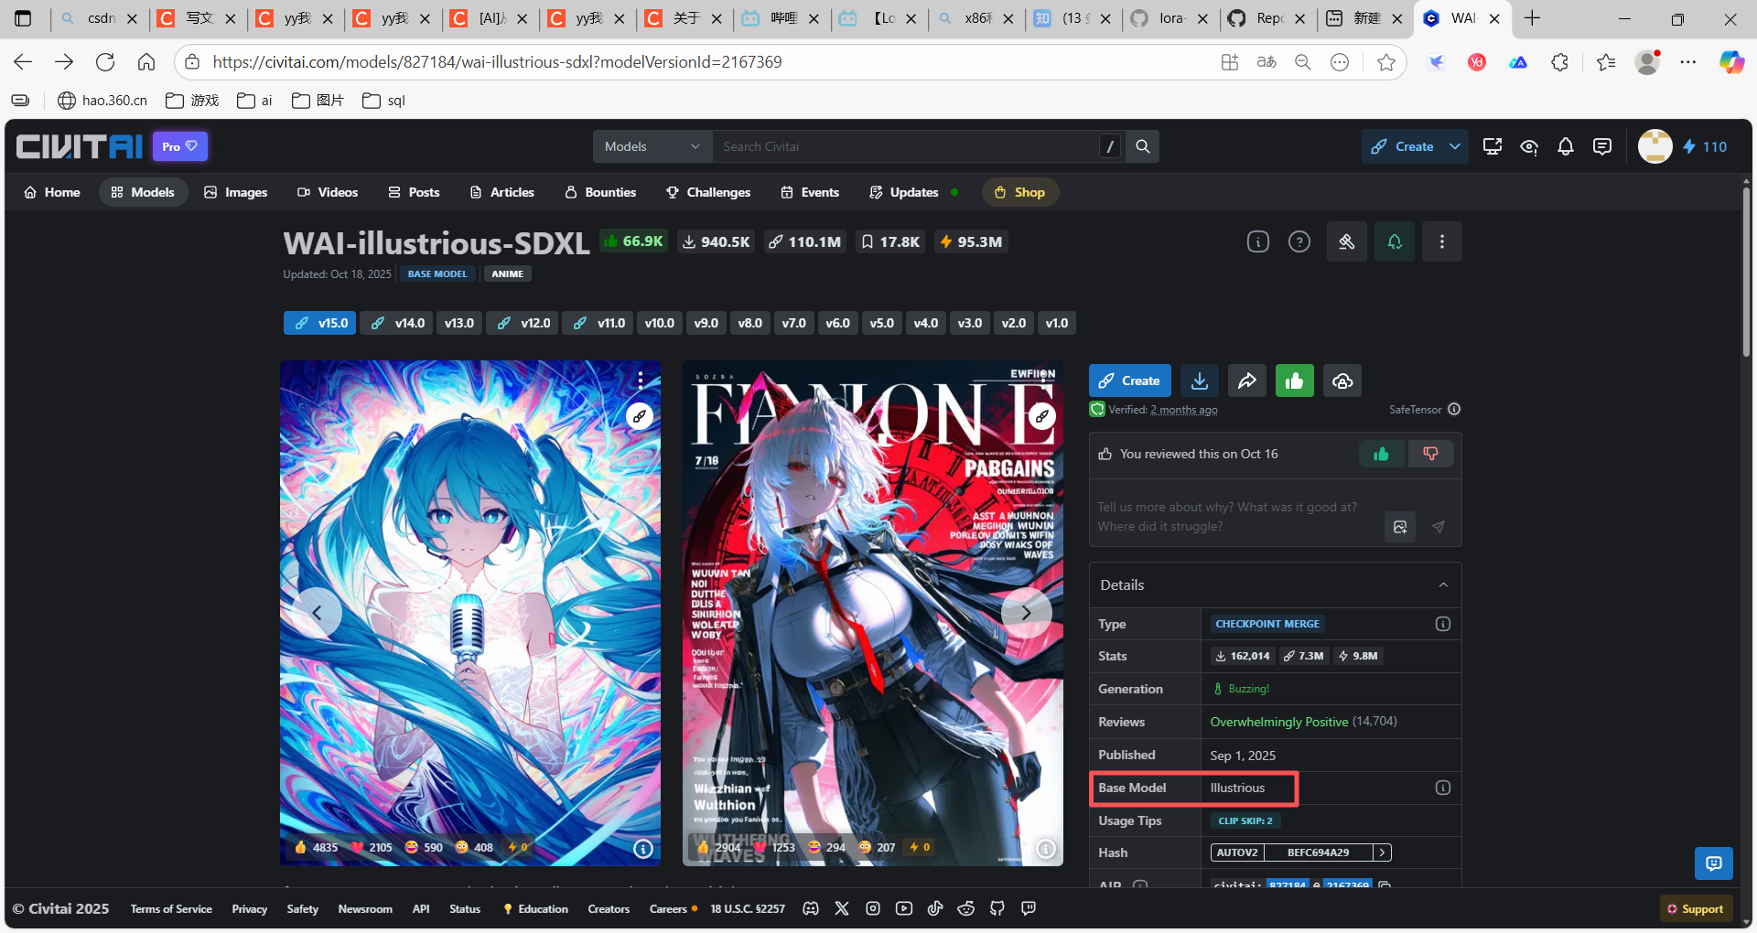Open the Articles tab
The height and width of the screenshot is (933, 1757).
click(501, 192)
